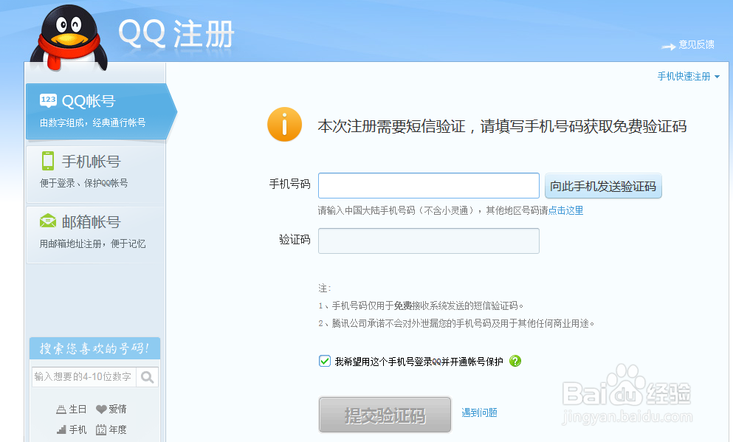Choose the 爱情 number category
This screenshot has height=442, width=733.
coord(111,410)
